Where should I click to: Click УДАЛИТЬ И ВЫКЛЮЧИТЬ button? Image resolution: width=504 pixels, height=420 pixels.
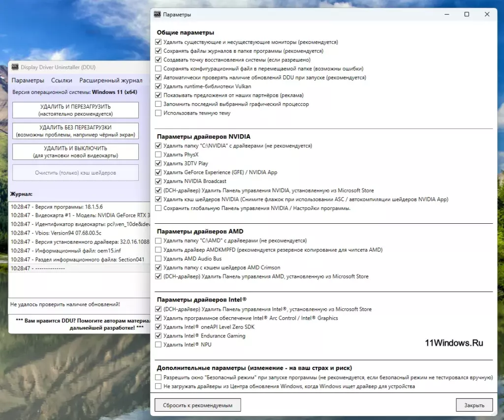click(75, 151)
